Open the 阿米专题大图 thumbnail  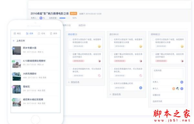[16, 50]
